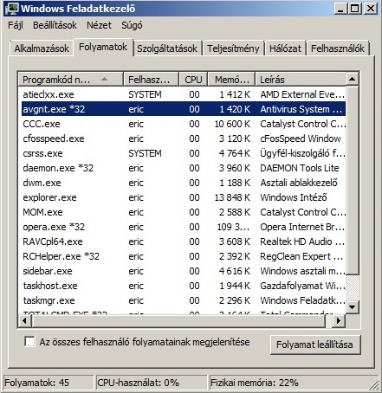Click the 10 600 K memory value
Viewport: 382px width, 393px height.
[x=232, y=124]
